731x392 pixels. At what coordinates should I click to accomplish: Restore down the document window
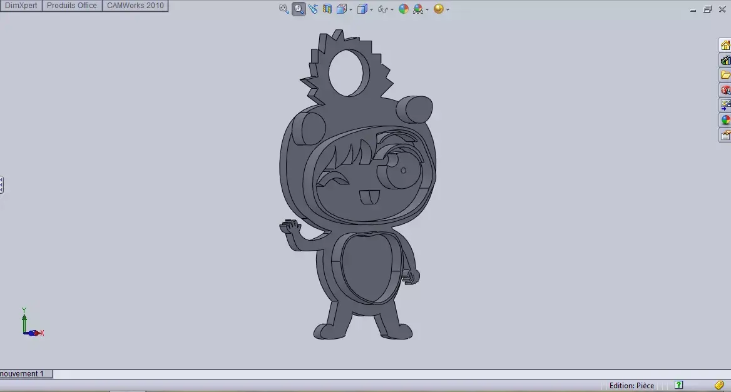click(707, 9)
